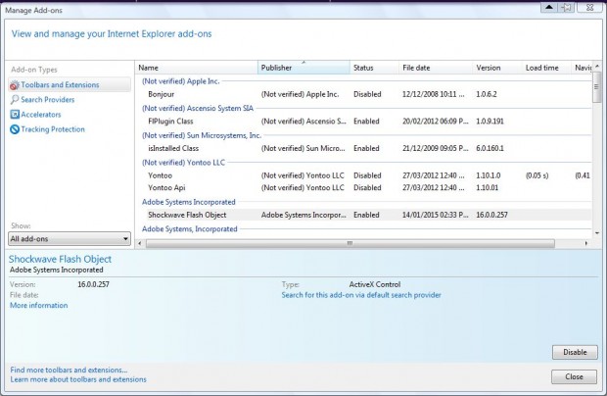607x396 pixels.
Task: Click the Search Providers magnifier icon
Action: [x=15, y=100]
